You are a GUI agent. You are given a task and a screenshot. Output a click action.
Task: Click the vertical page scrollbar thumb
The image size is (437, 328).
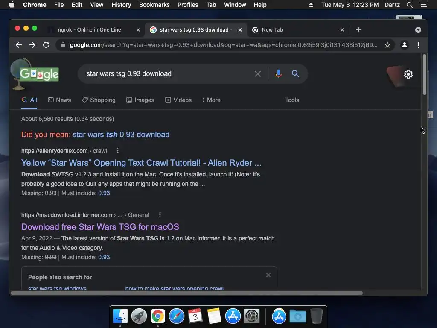425,74
